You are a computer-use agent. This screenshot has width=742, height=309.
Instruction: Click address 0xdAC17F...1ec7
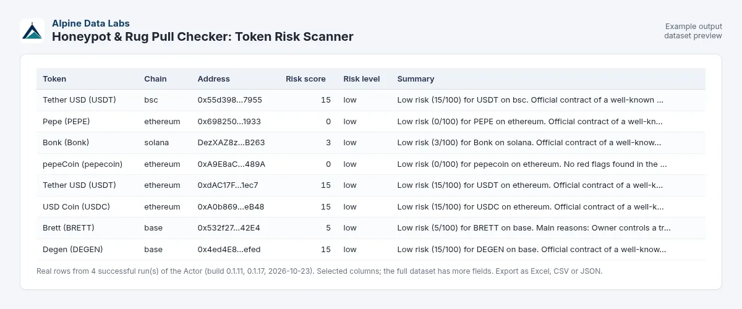(x=228, y=185)
